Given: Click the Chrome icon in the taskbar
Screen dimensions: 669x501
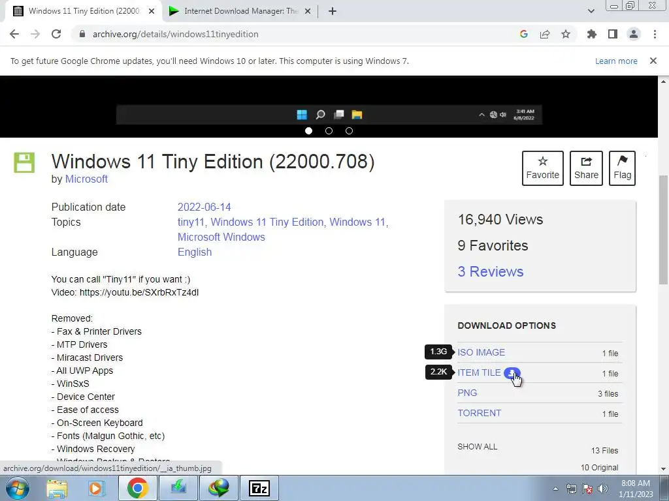Looking at the screenshot, I should pos(137,488).
